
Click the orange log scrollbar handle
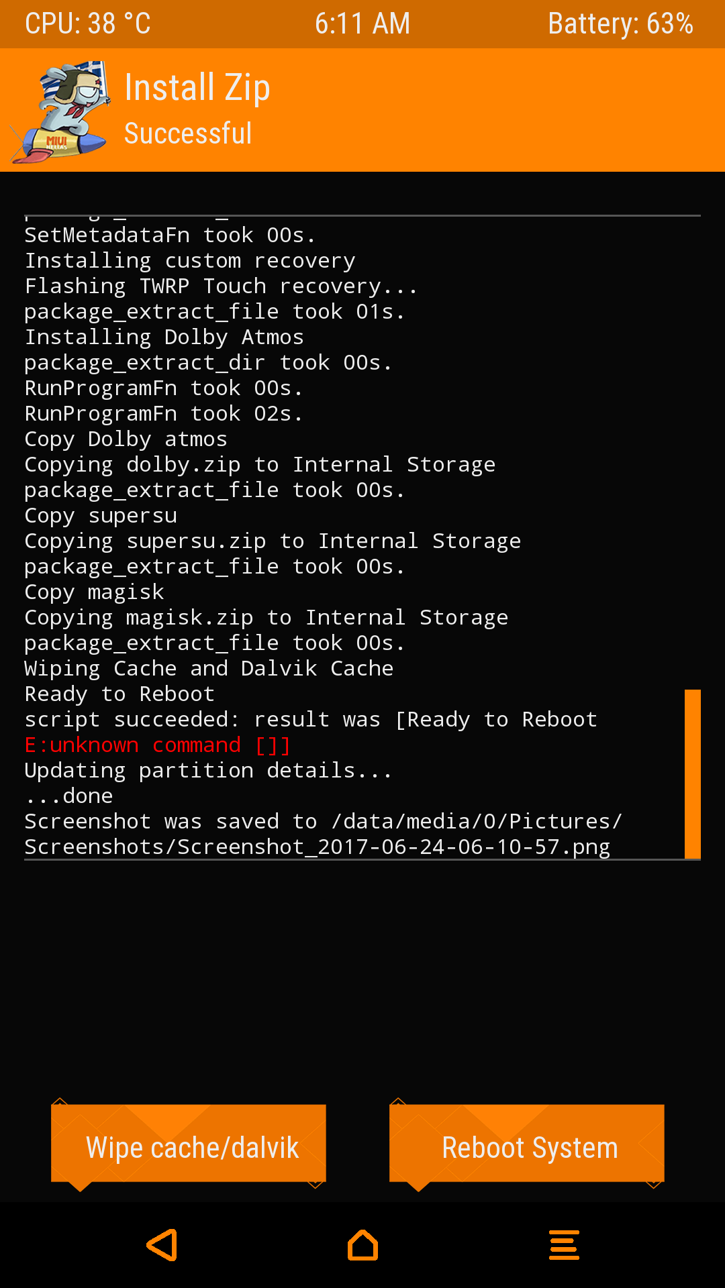[692, 773]
